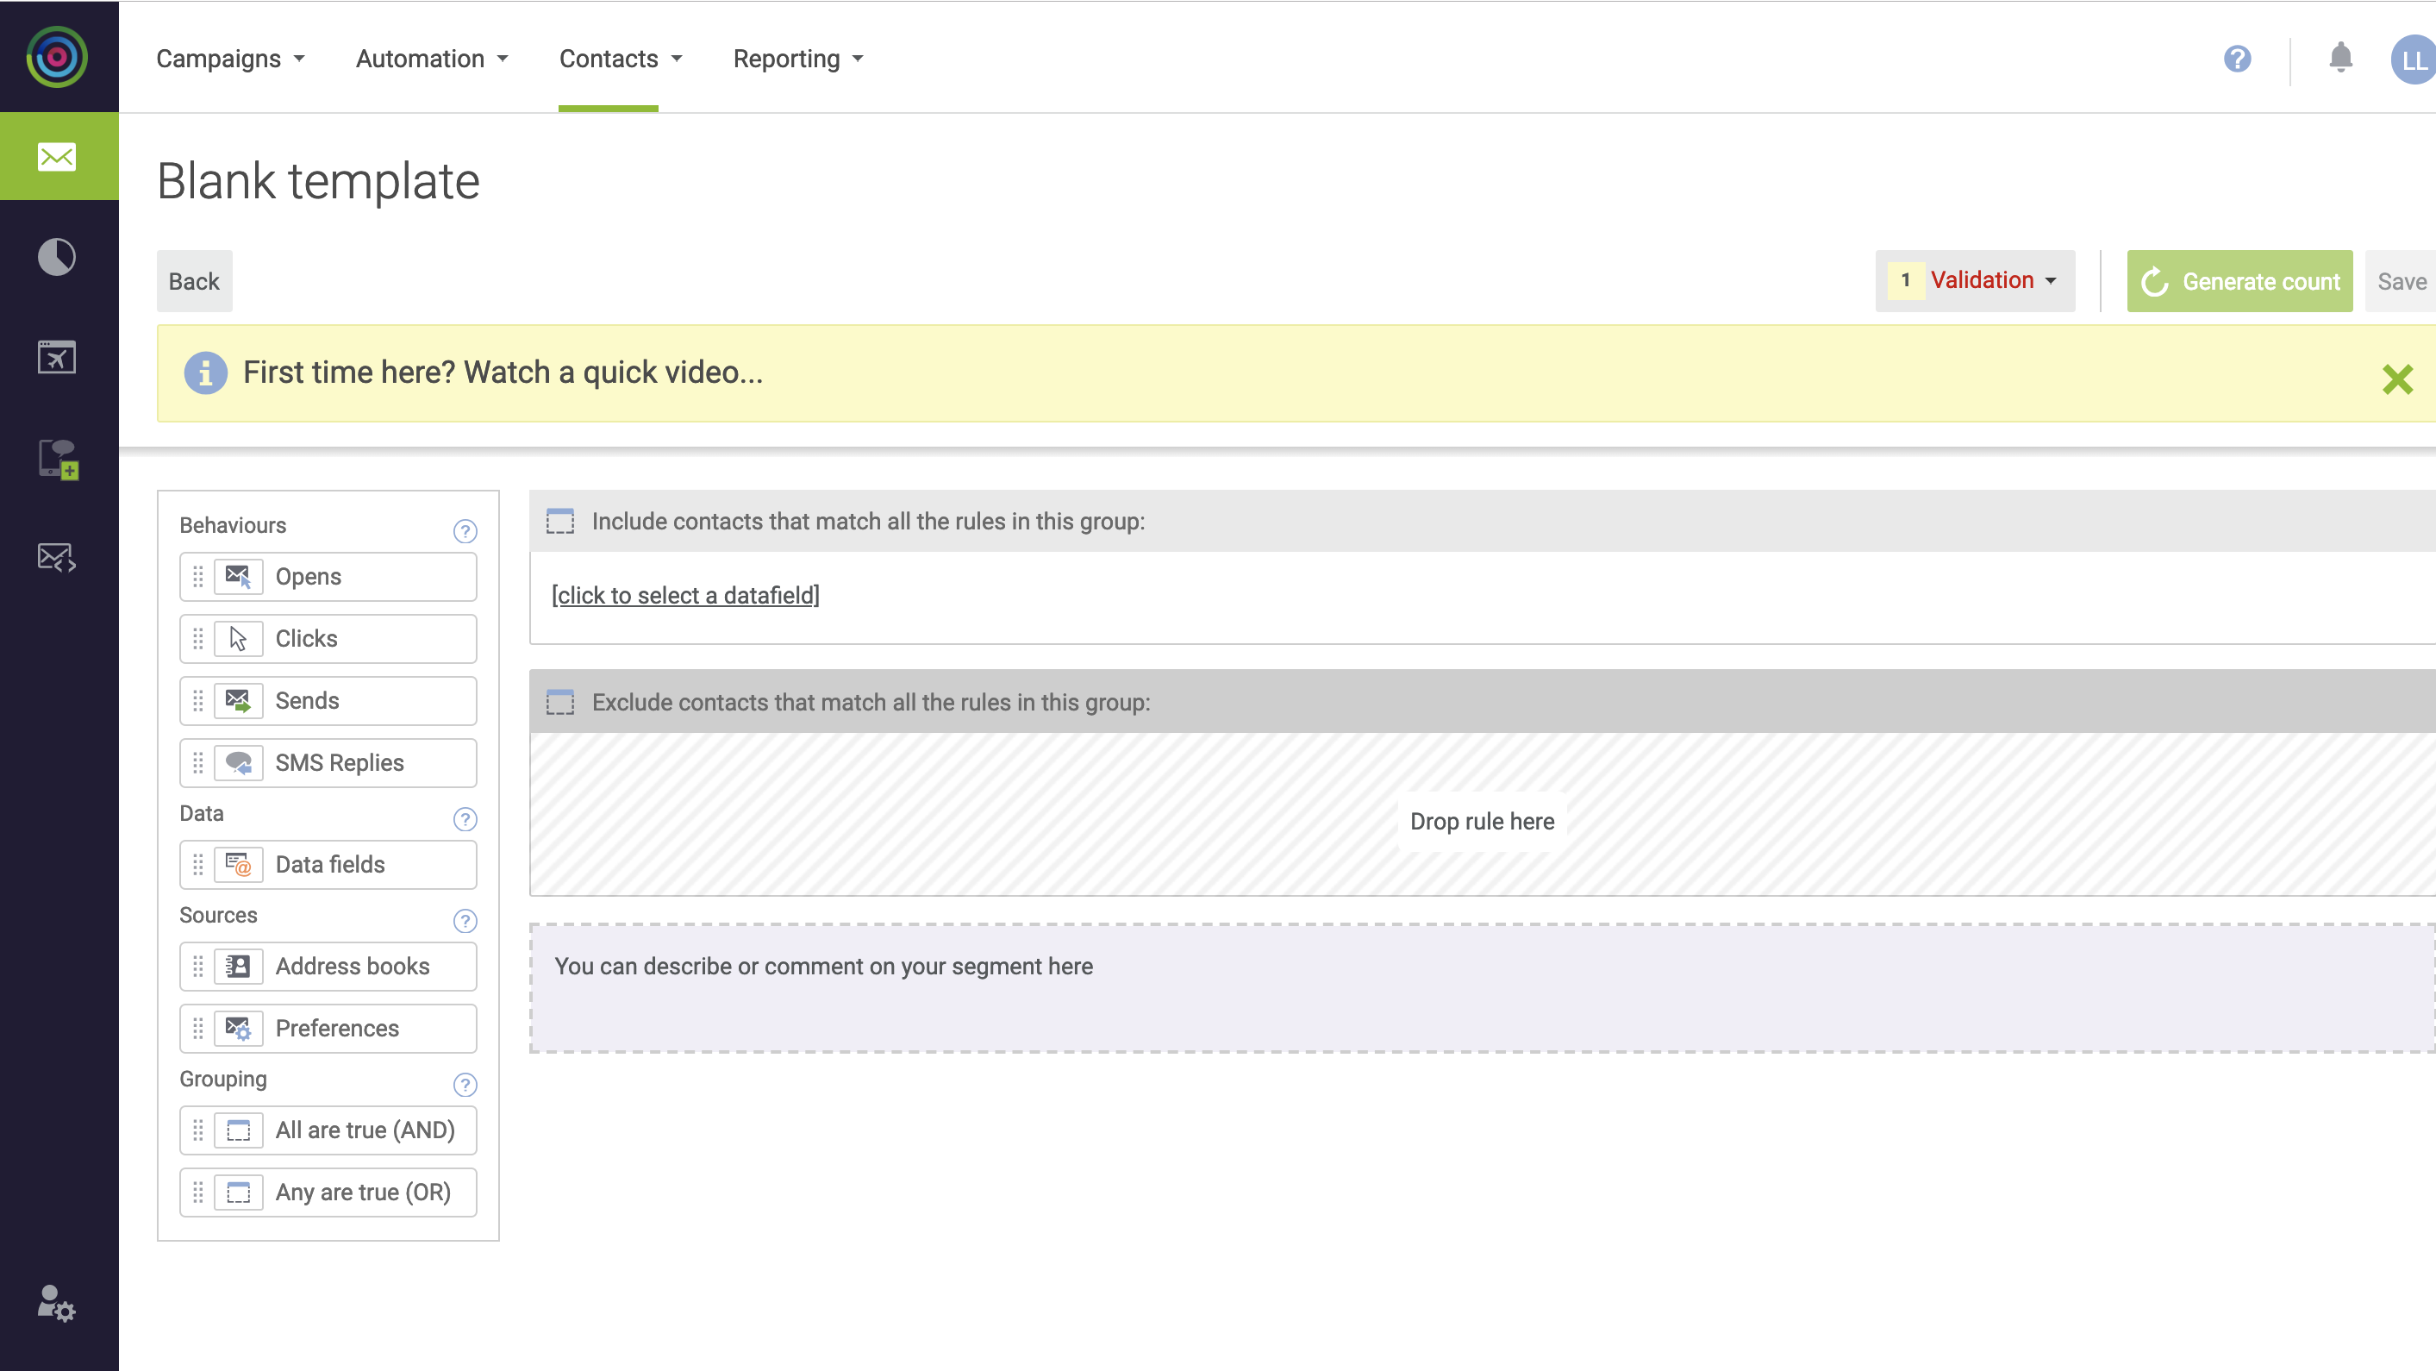Enable the All are true AND grouping
This screenshot has height=1371, width=2436.
[328, 1130]
